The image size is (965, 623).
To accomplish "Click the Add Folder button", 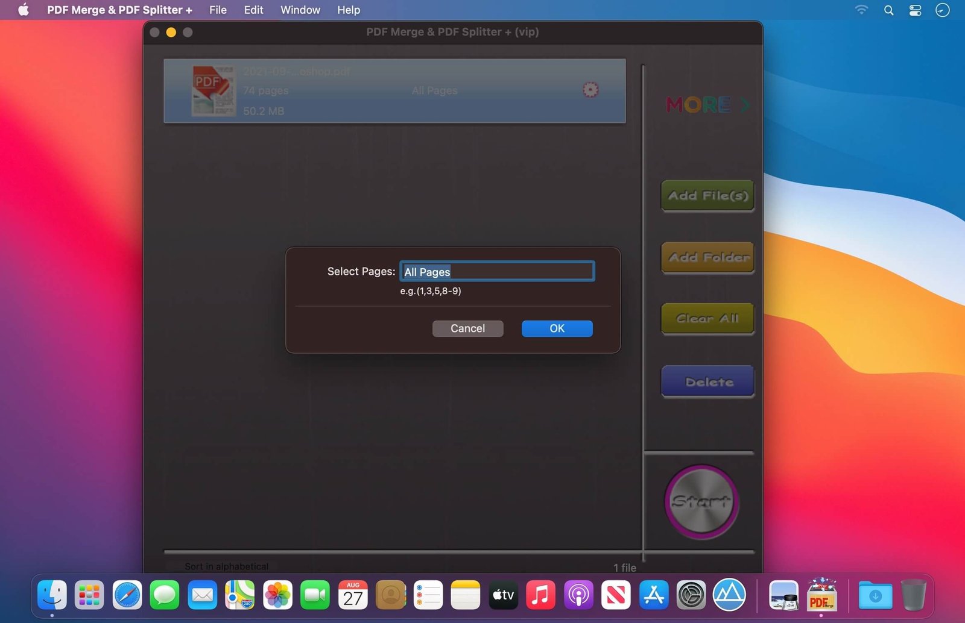I will point(707,257).
